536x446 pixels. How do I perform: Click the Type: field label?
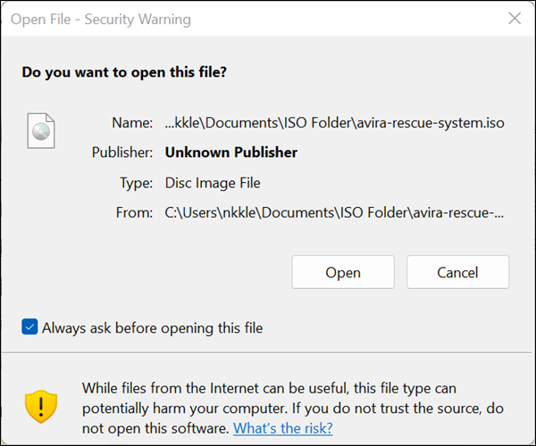[x=136, y=183]
